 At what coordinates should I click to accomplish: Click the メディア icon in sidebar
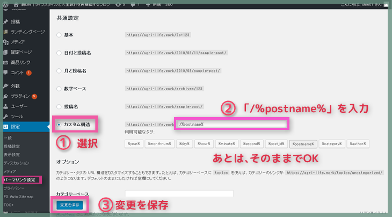(x=6, y=42)
